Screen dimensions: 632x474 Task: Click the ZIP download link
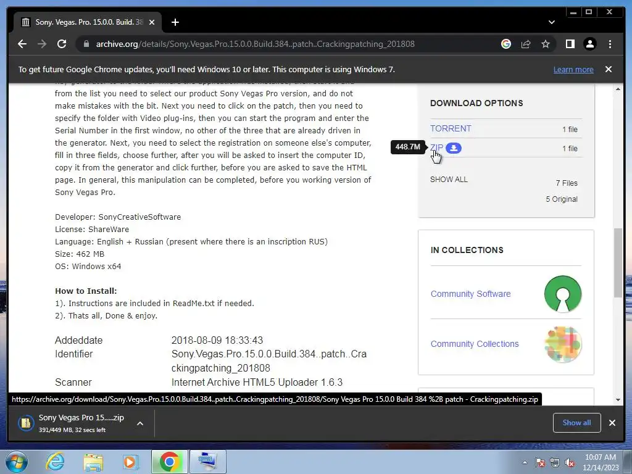pos(436,148)
